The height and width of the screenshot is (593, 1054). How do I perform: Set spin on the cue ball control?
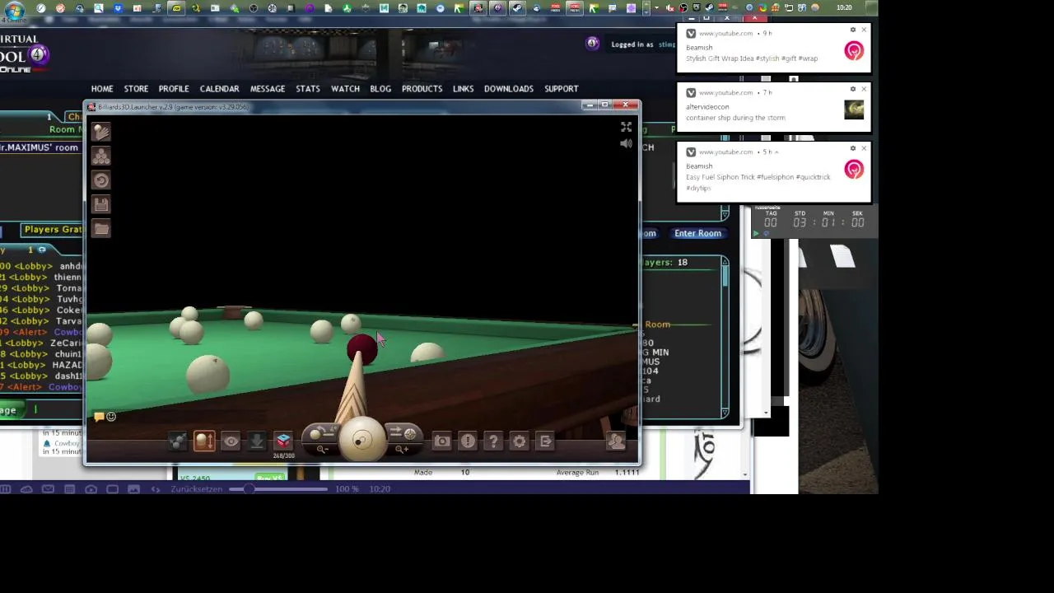tap(361, 441)
